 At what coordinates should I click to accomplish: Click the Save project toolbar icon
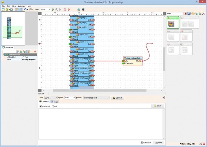coord(11,9)
